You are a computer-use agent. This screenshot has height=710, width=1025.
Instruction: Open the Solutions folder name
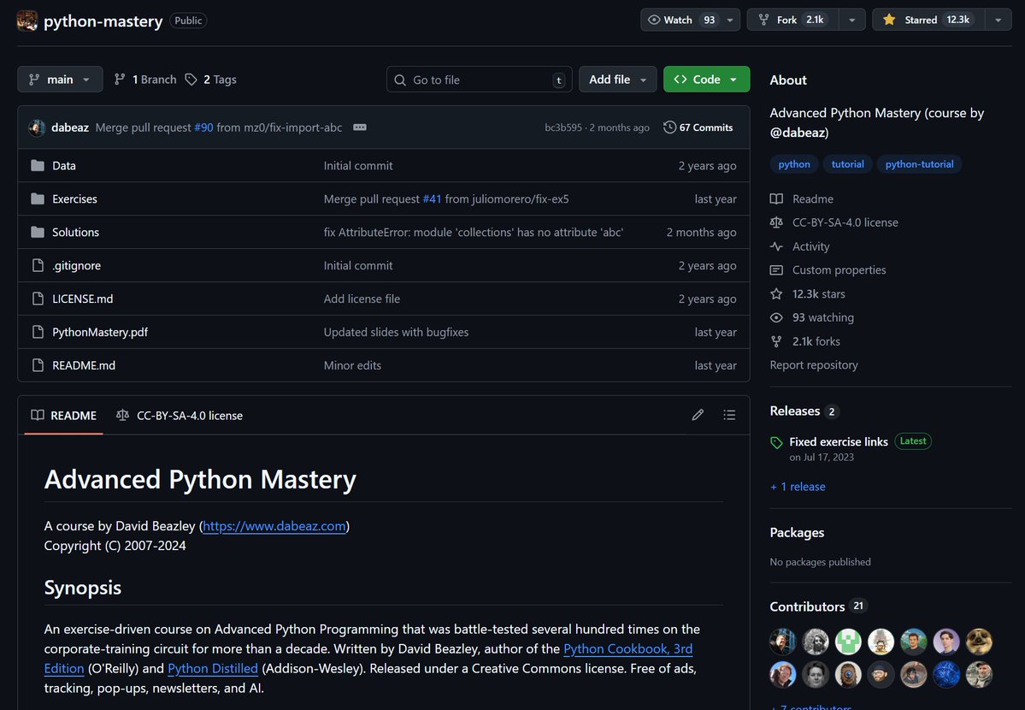click(x=76, y=233)
